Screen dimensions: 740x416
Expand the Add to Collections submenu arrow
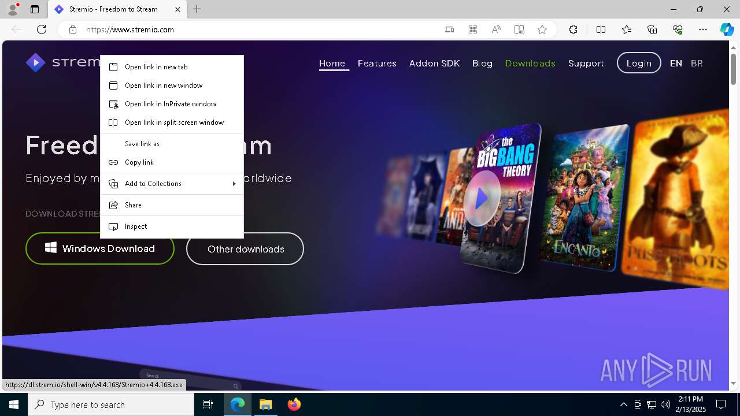[234, 184]
